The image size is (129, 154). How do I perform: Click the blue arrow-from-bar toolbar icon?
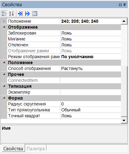(28, 14)
